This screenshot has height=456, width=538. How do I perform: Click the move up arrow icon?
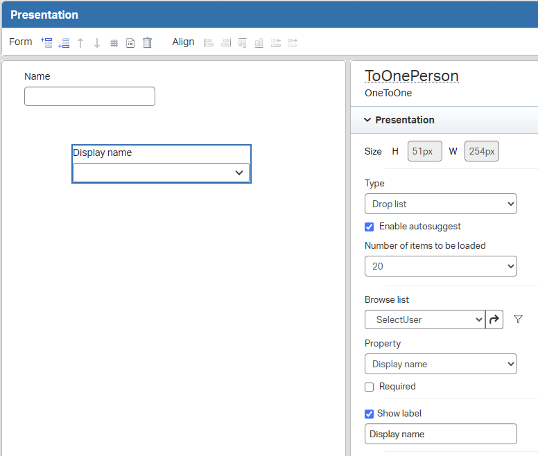pos(80,43)
